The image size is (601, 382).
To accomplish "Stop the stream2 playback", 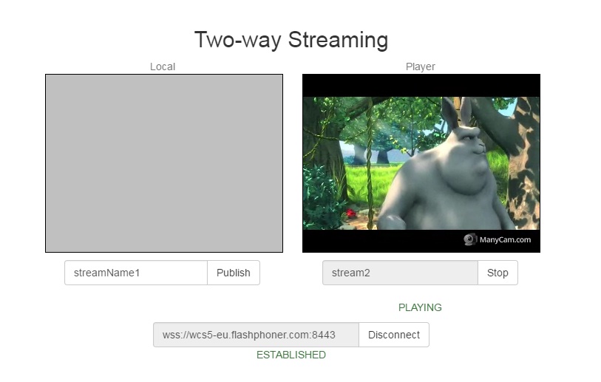I will point(498,273).
